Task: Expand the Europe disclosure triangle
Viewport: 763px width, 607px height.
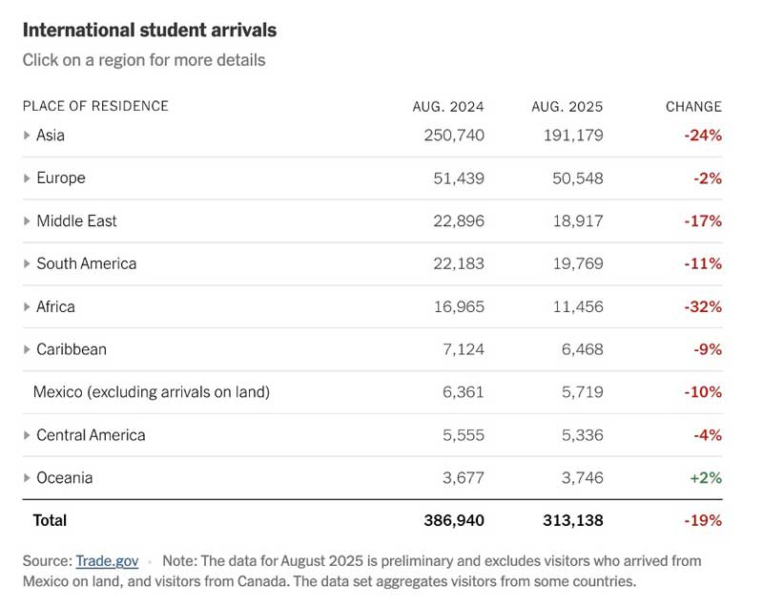Action: [27, 178]
